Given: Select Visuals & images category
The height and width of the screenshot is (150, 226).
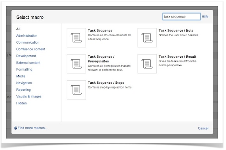Looking at the screenshot, I should tap(29, 97).
